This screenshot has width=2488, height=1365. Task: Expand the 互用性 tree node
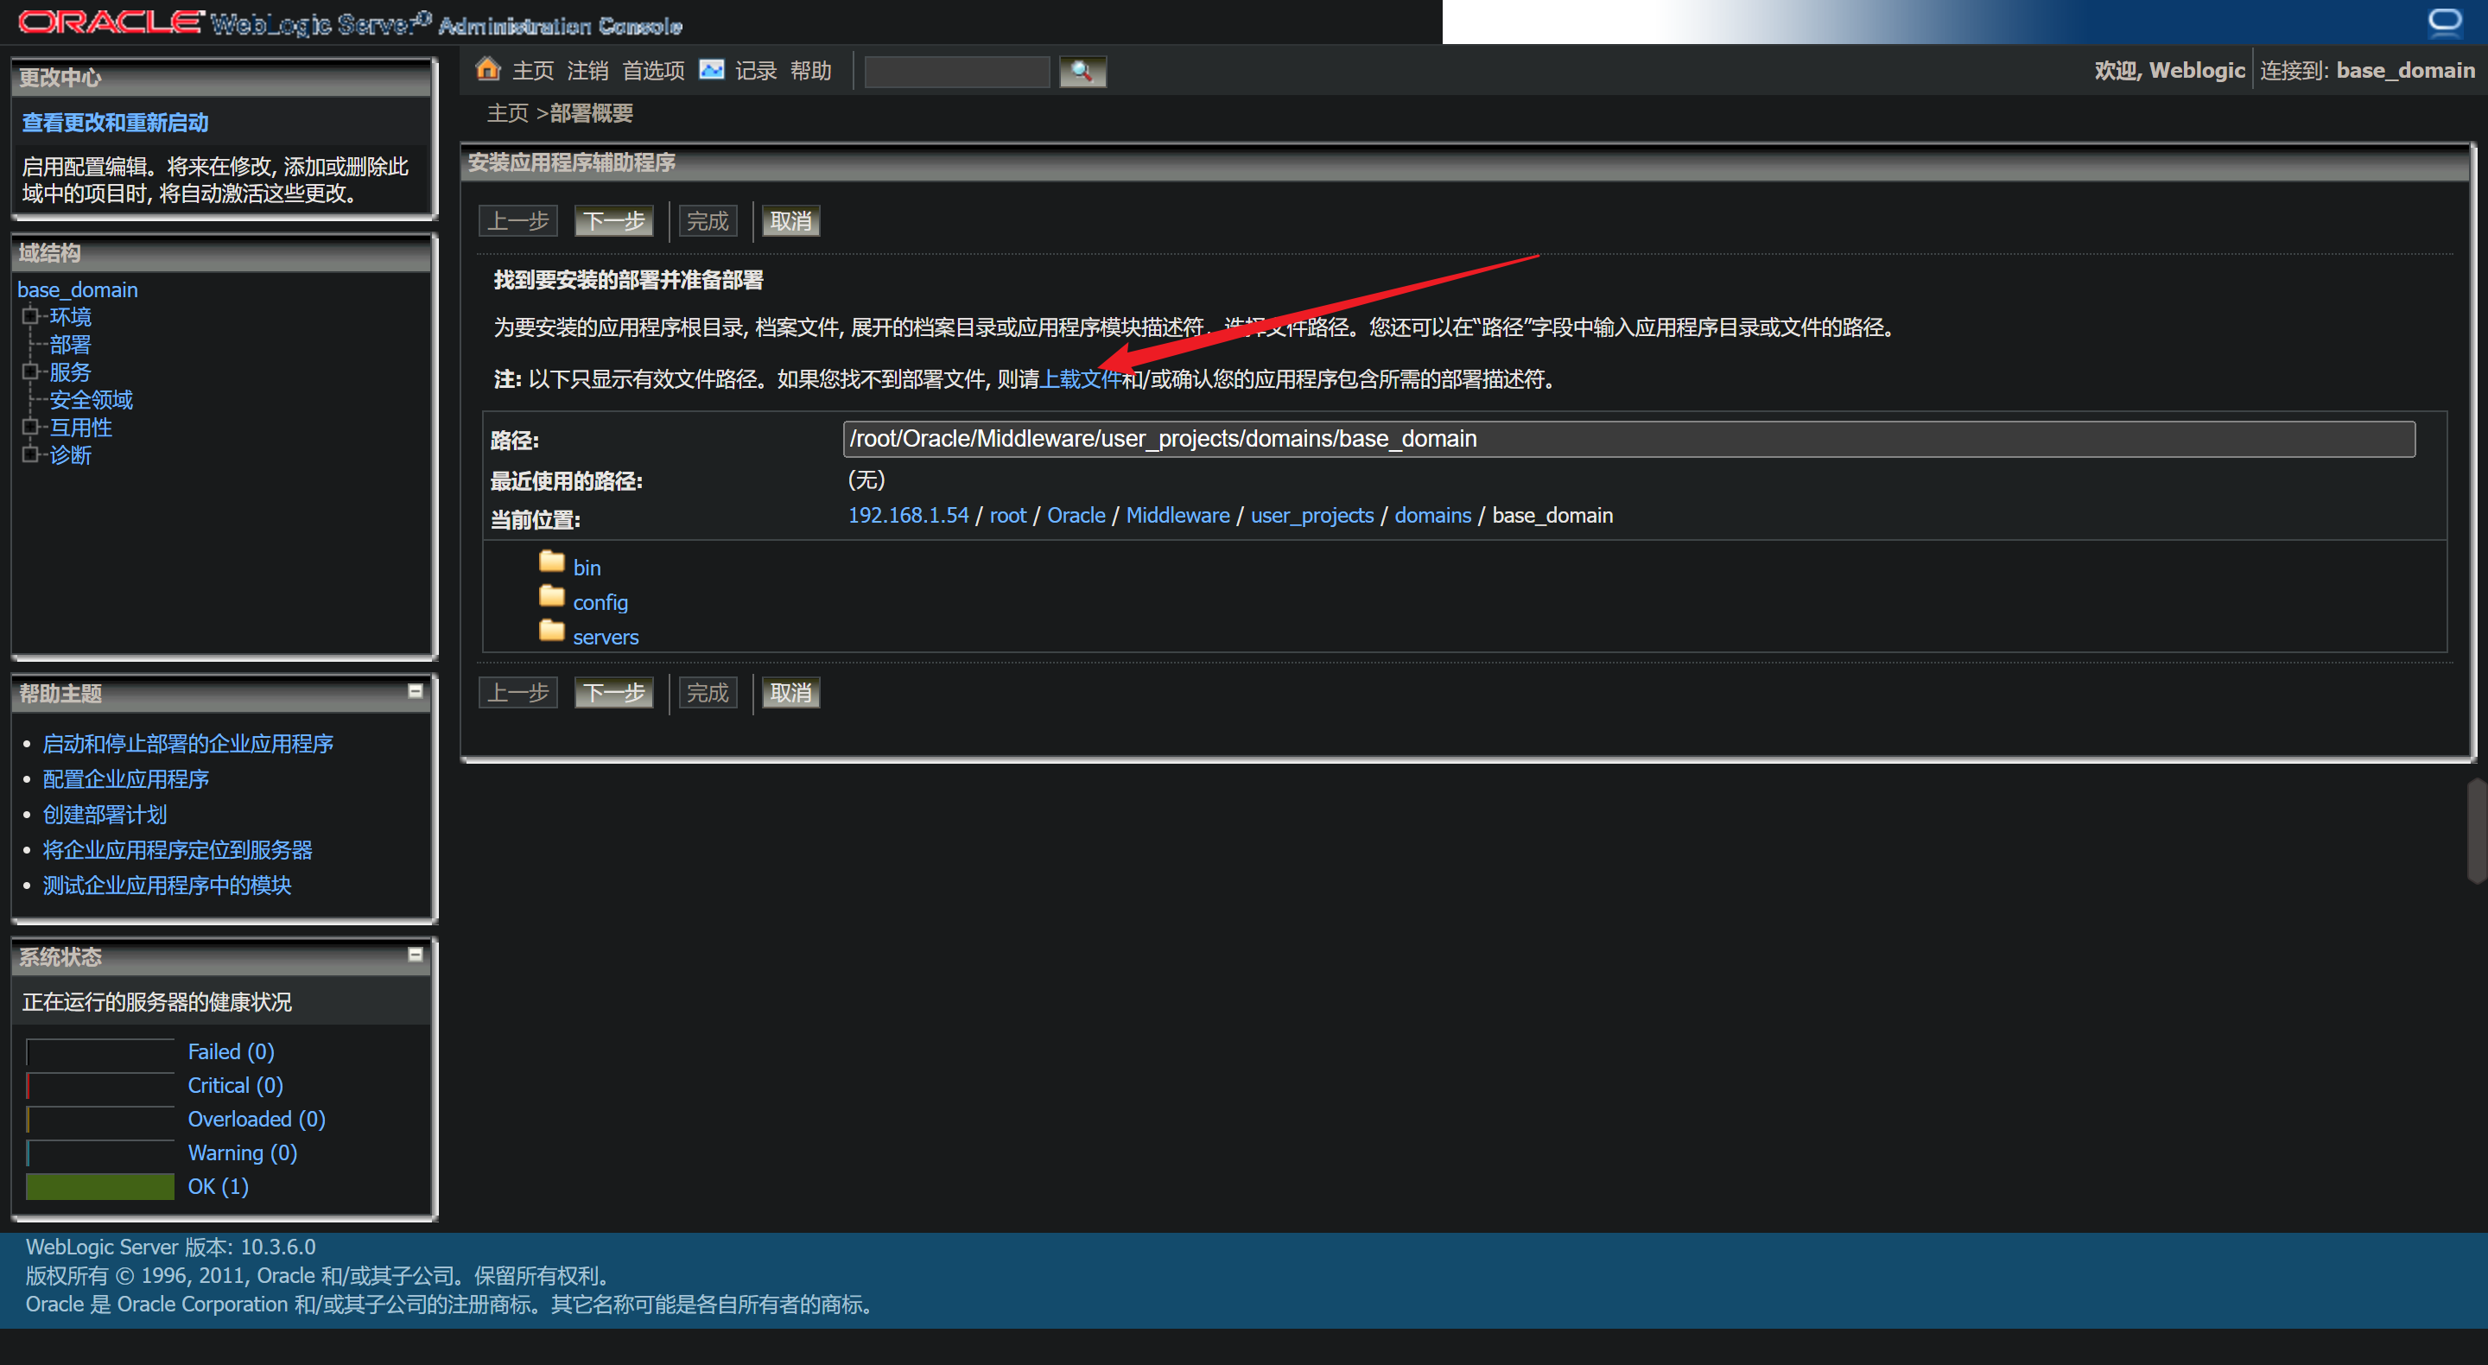(x=30, y=426)
